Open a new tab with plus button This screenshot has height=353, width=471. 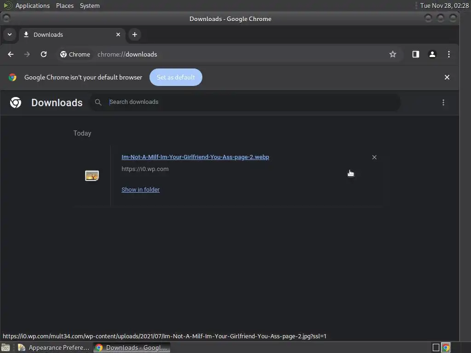coord(135,34)
